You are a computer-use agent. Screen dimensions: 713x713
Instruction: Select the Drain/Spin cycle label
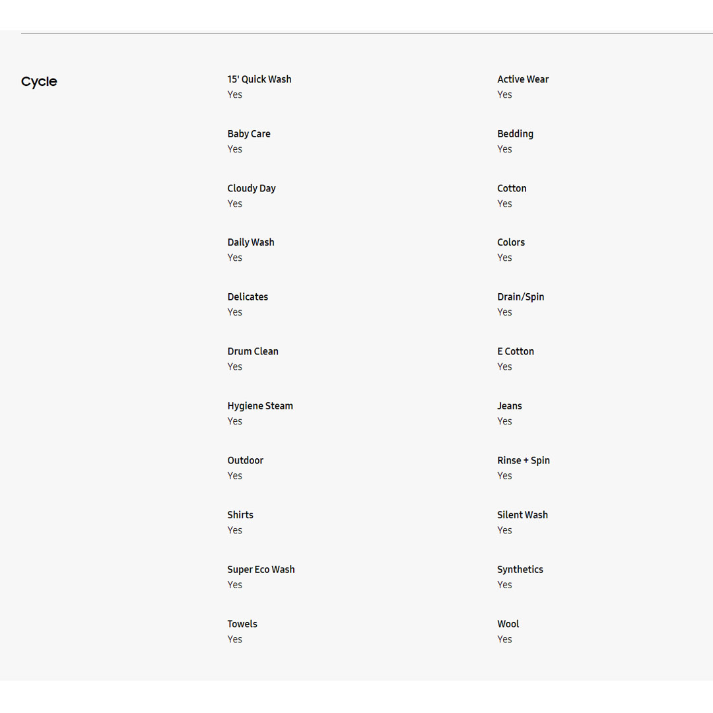tap(521, 297)
